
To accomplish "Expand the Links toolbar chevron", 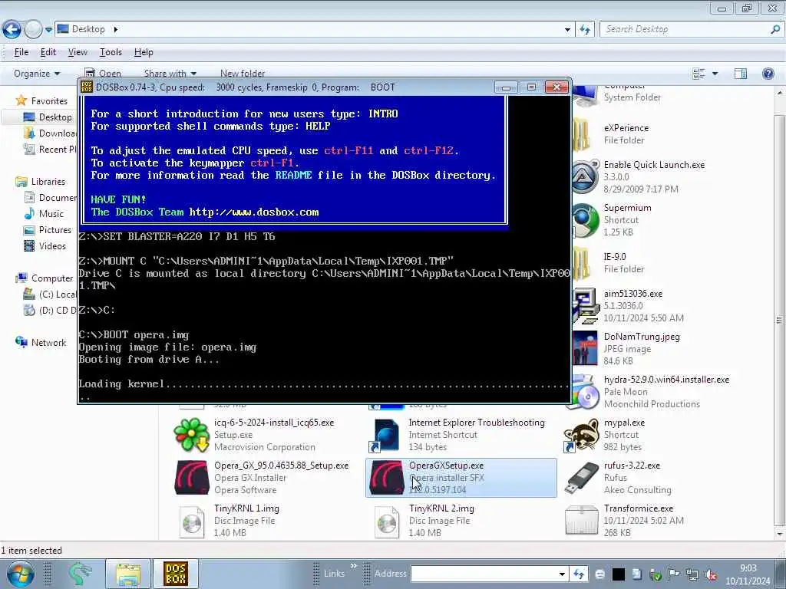I will 353,565.
